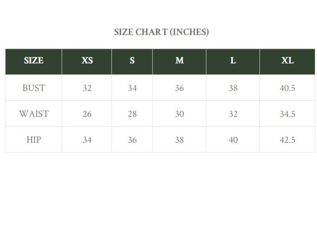The height and width of the screenshot is (226, 317).
Task: Select the S column header
Action: coord(132,61)
